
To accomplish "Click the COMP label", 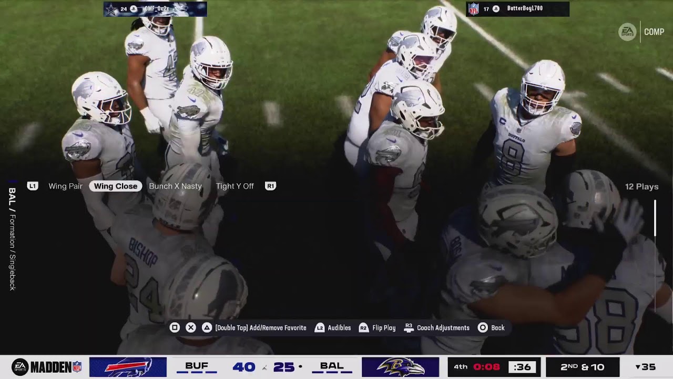I will (x=654, y=32).
